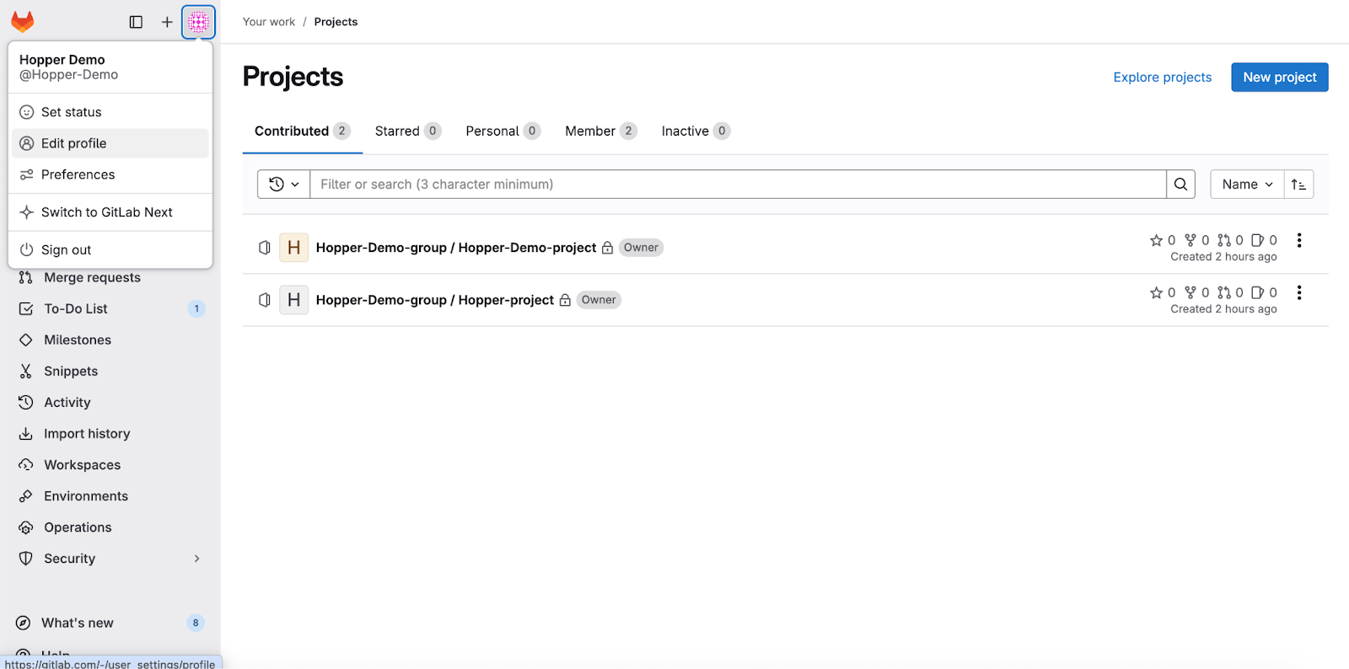Expand the Security submenu chevron
This screenshot has width=1349, height=669.
[x=196, y=559]
